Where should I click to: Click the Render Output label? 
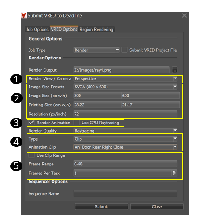(x=43, y=70)
